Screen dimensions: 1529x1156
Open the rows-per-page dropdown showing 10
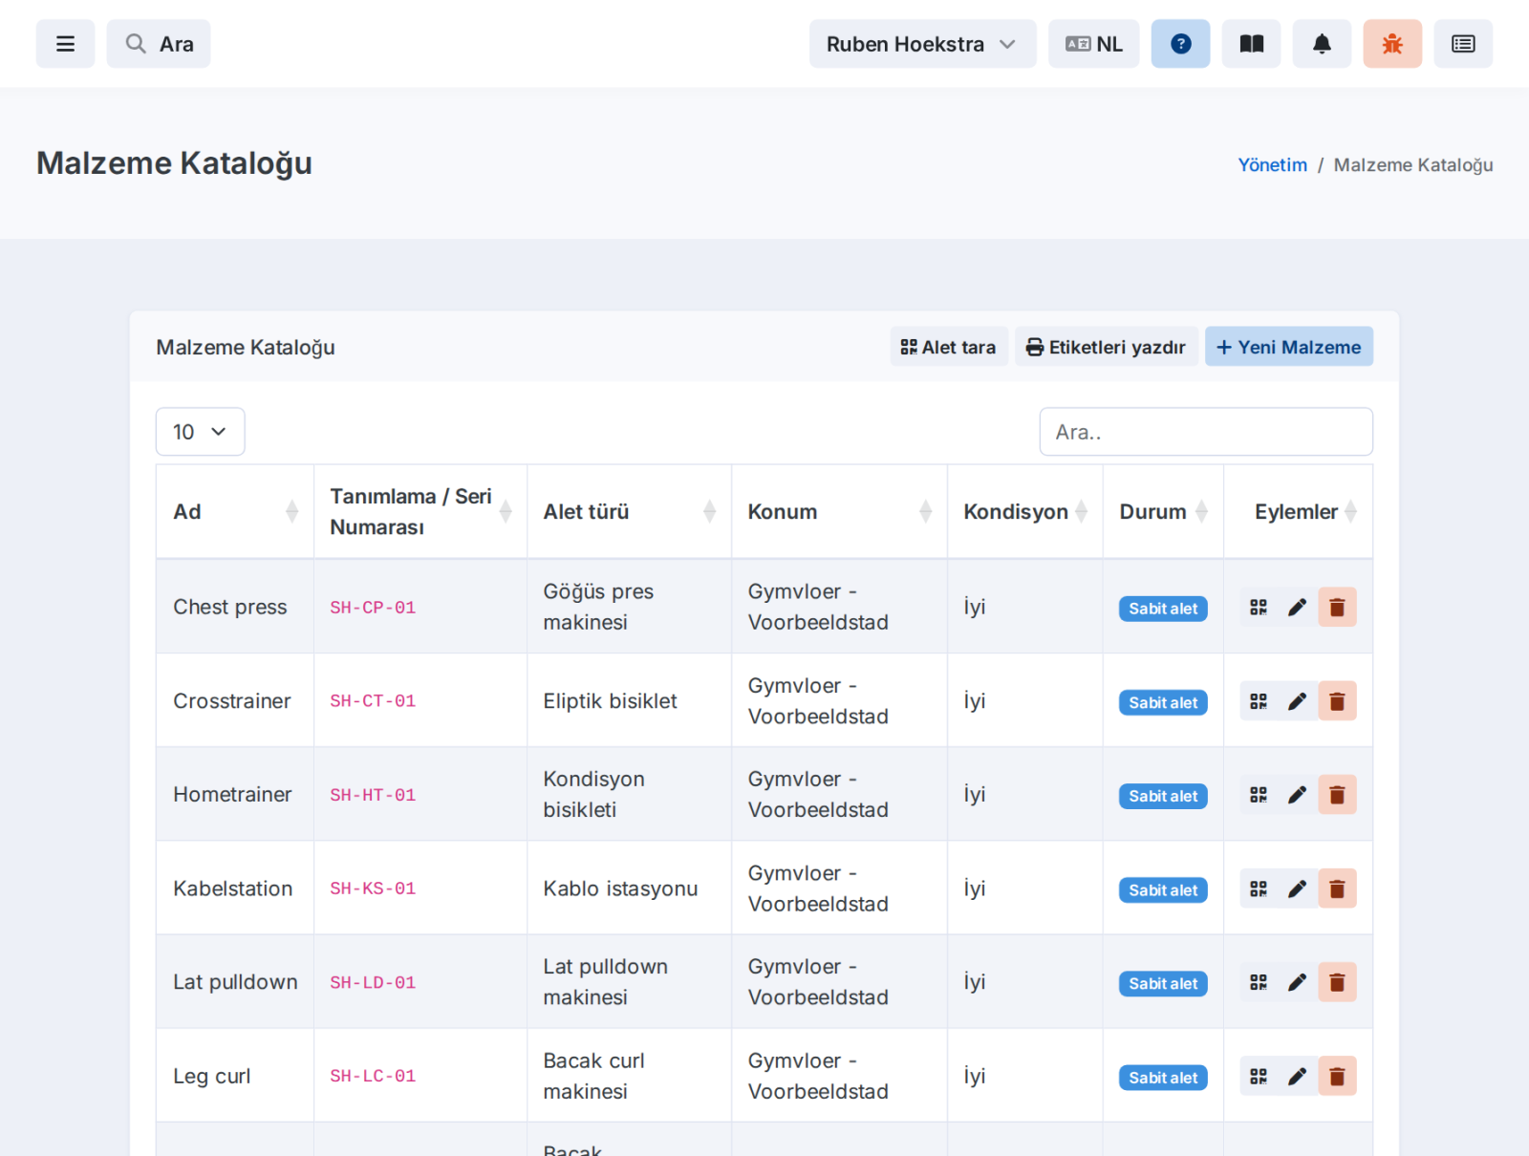[x=200, y=432]
